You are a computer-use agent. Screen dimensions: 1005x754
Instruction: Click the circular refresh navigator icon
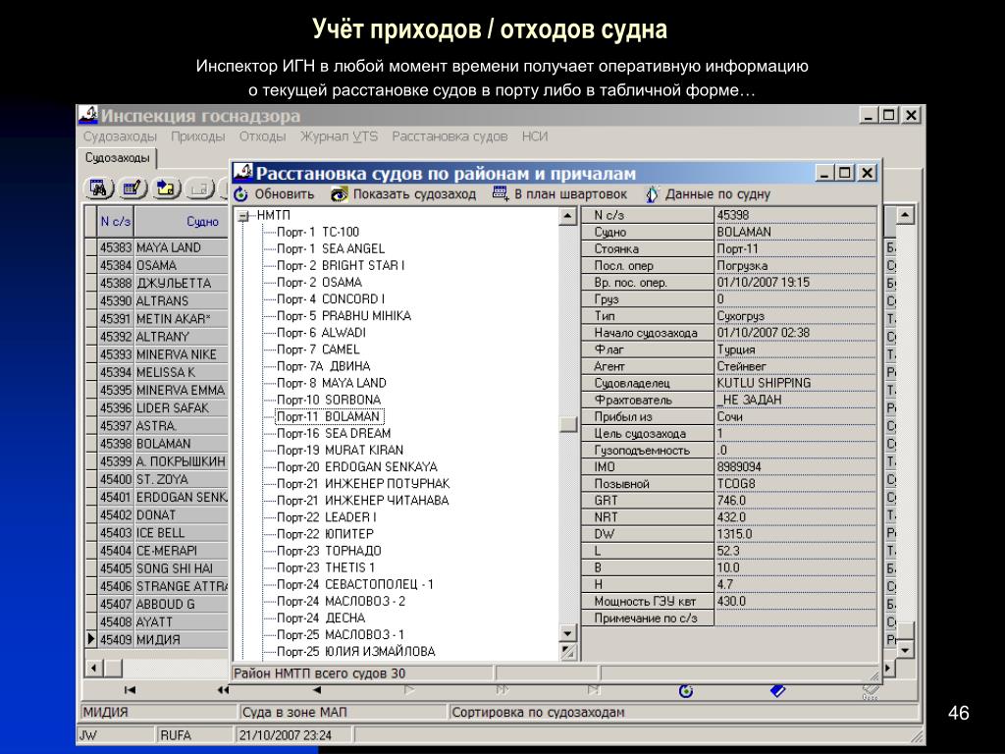[686, 691]
